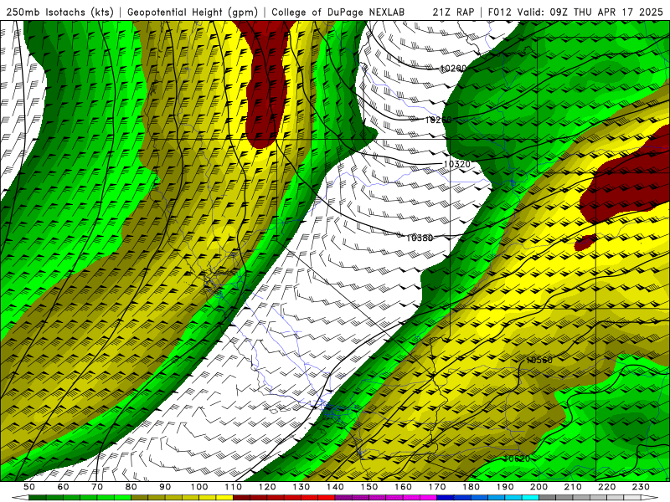Click the '21Z RAP' model run label
This screenshot has width=670, height=502.
pyautogui.click(x=453, y=12)
